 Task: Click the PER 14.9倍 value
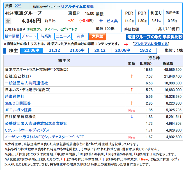(x=129, y=21)
